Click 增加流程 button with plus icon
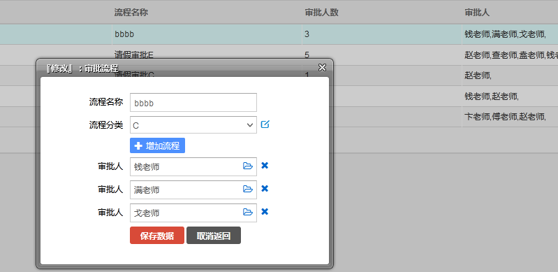 [157, 146]
